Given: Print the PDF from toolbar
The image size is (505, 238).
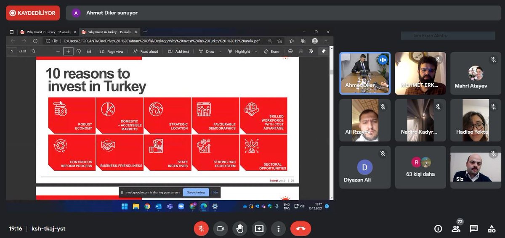Looking at the screenshot, I should [290, 51].
